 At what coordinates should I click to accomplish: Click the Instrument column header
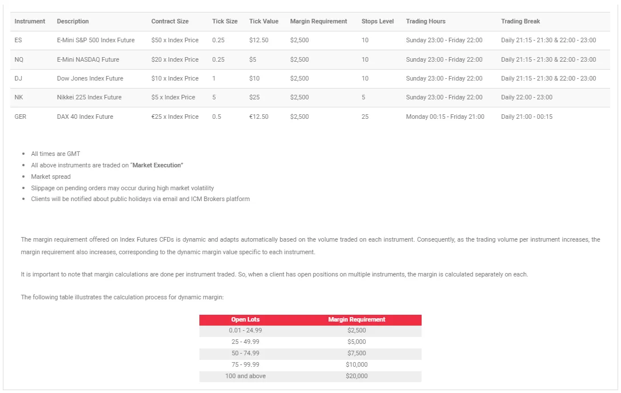coord(30,21)
